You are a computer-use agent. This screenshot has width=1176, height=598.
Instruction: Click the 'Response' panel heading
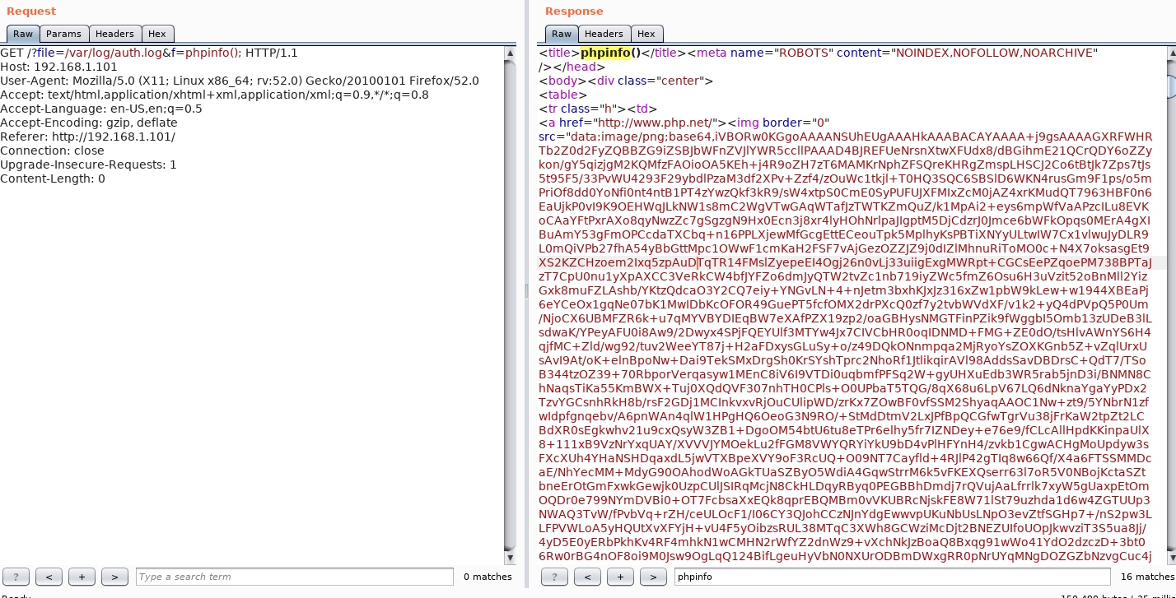pos(574,11)
